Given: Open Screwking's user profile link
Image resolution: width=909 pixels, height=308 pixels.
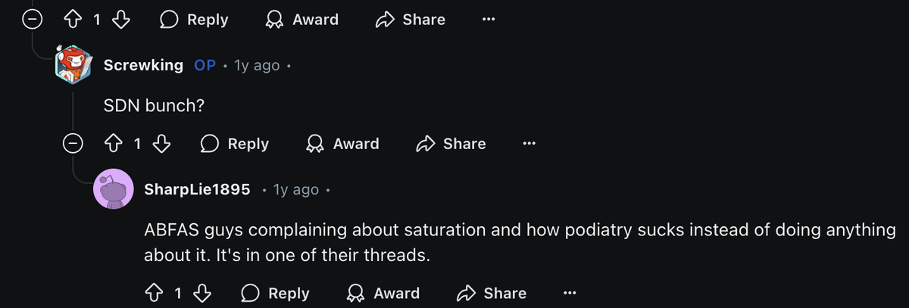Looking at the screenshot, I should pyautogui.click(x=143, y=65).
